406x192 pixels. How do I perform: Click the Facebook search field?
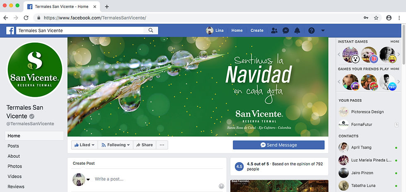80,31
